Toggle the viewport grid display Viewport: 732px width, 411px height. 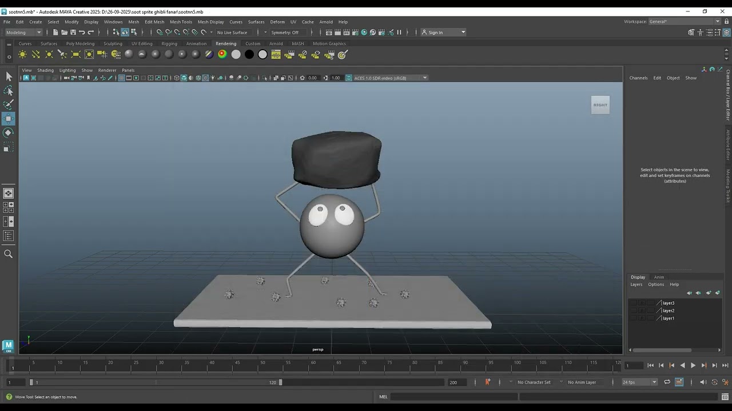point(121,78)
